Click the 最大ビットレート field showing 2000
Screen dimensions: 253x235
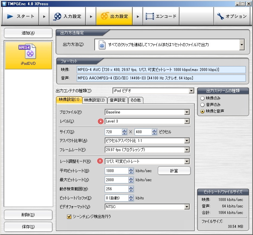click(117, 180)
